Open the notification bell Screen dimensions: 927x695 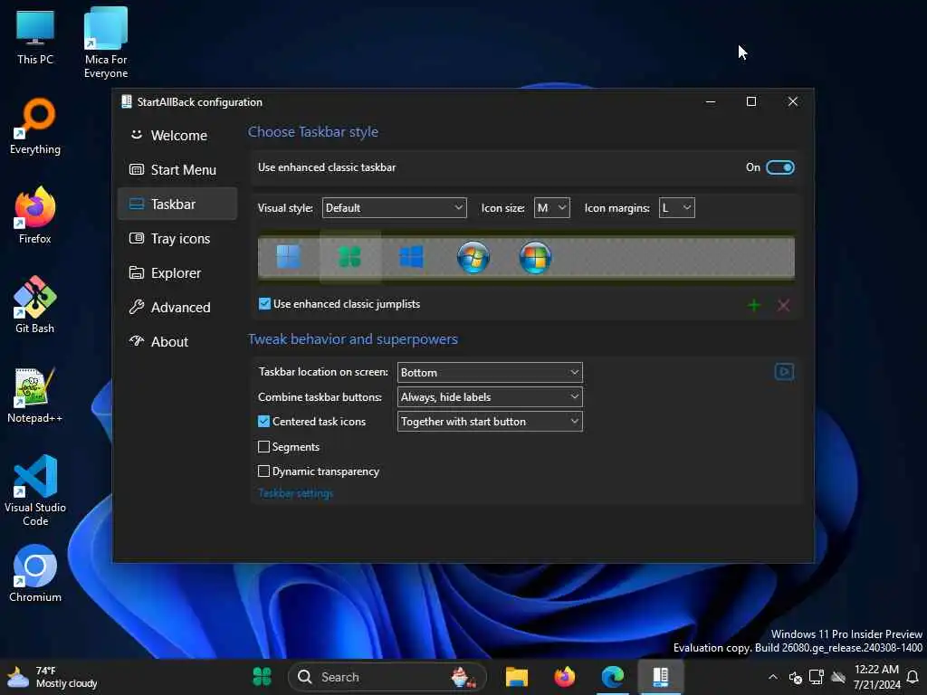(913, 677)
